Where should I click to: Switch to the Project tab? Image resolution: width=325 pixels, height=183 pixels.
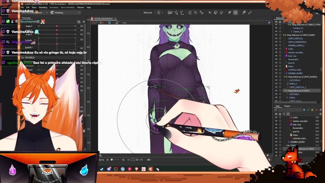point(287,106)
